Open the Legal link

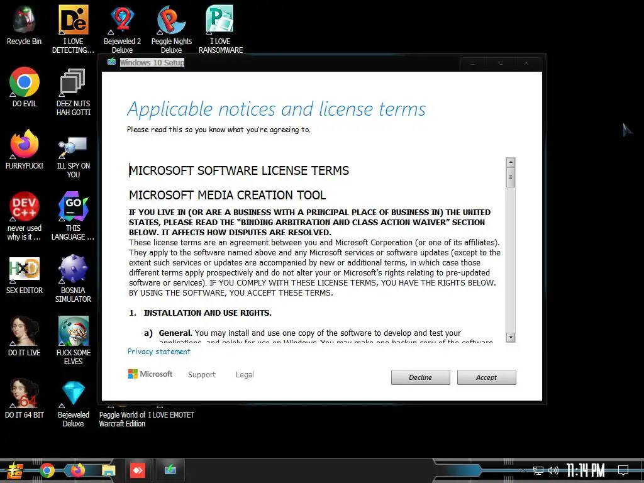pyautogui.click(x=245, y=375)
